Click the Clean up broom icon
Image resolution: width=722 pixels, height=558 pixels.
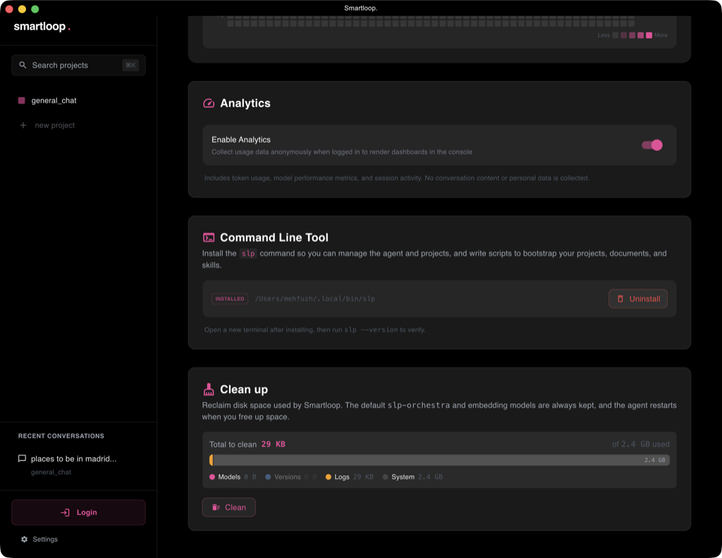tap(209, 389)
